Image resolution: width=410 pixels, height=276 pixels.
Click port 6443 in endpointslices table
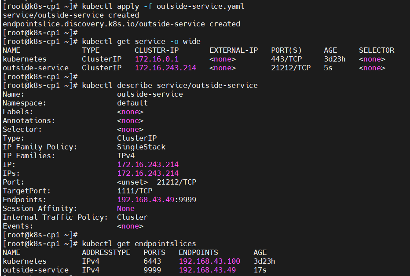tap(152, 261)
